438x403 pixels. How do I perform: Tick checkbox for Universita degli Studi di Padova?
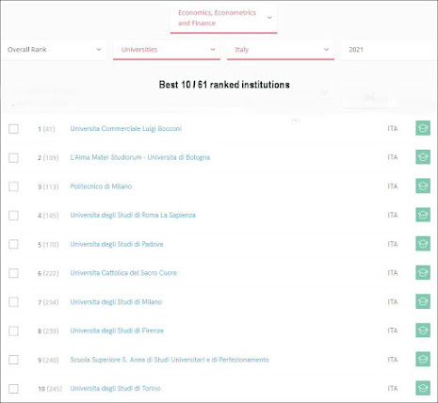coord(13,244)
